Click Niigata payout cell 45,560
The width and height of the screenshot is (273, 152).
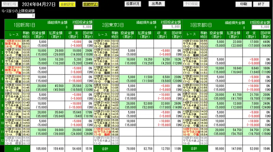pos(56,88)
